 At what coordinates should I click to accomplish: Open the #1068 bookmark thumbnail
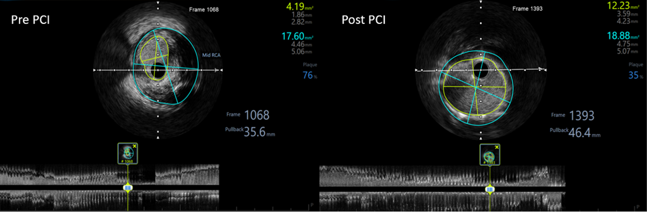point(128,153)
